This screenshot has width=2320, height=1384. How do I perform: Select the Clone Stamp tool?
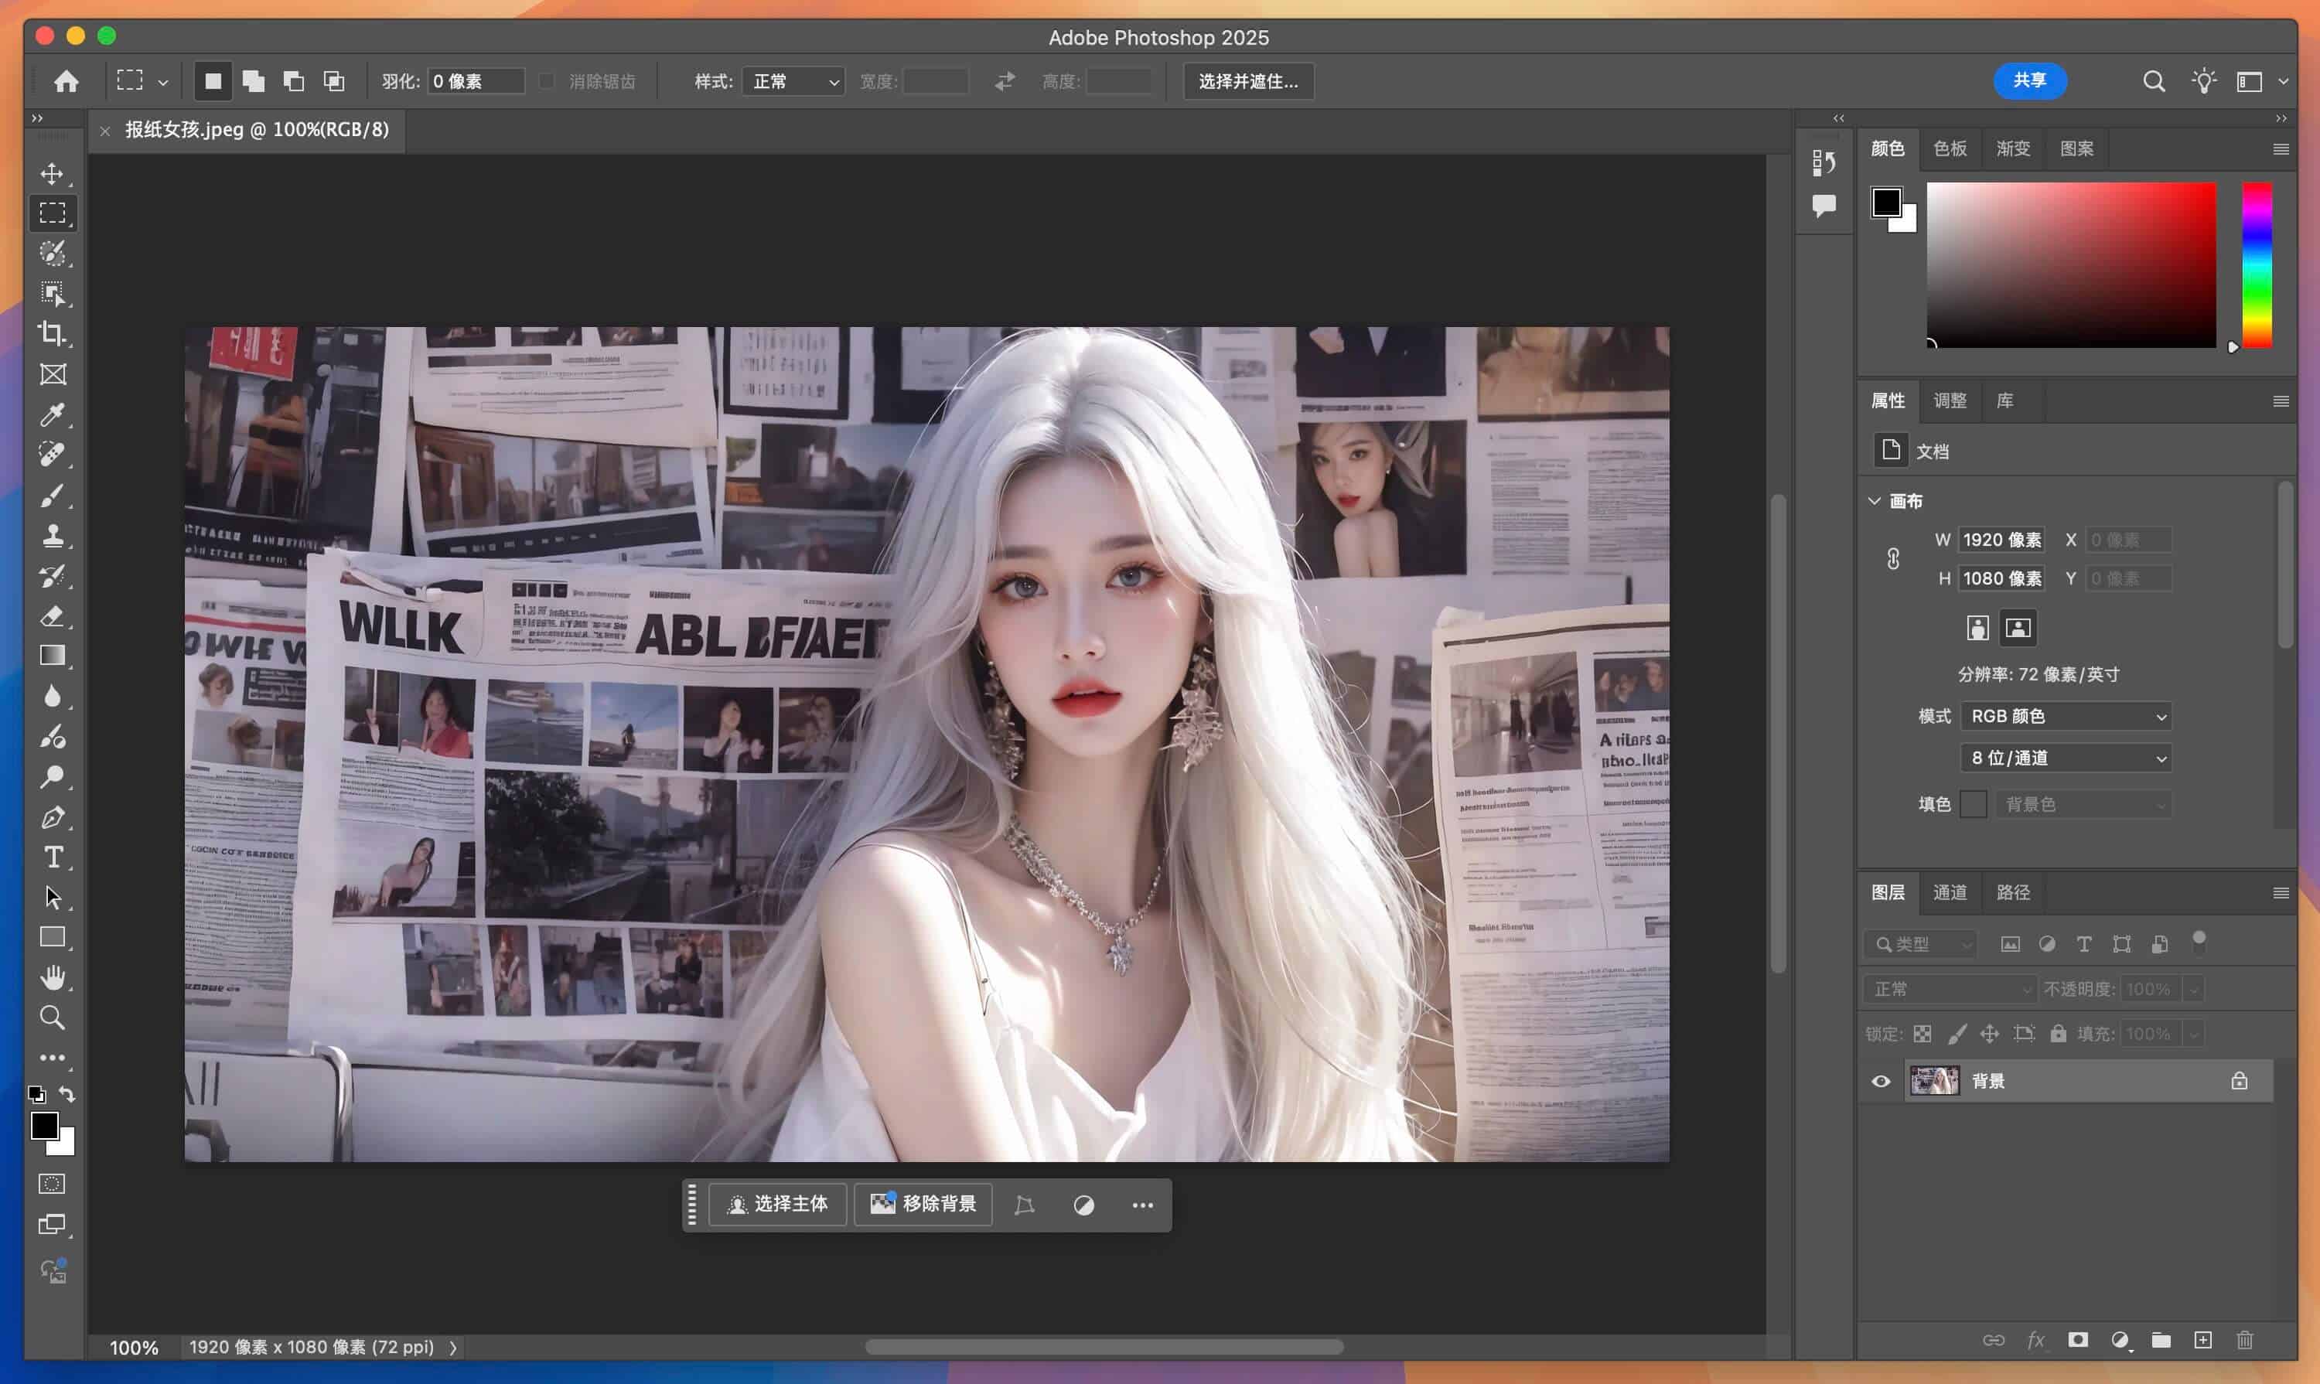coord(53,534)
